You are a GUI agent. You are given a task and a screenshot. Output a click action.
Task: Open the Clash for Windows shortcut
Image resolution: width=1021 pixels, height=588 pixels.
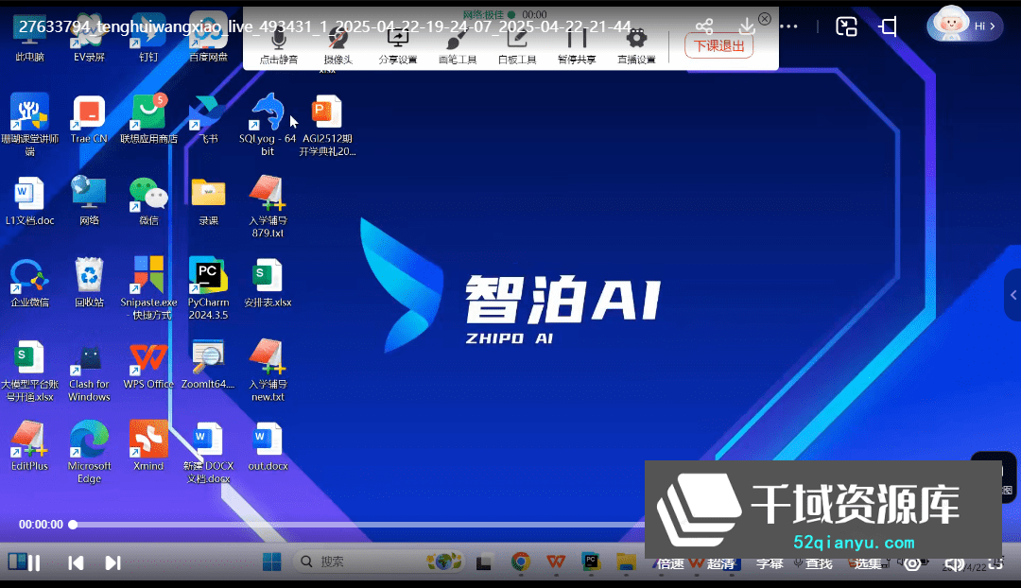(89, 373)
